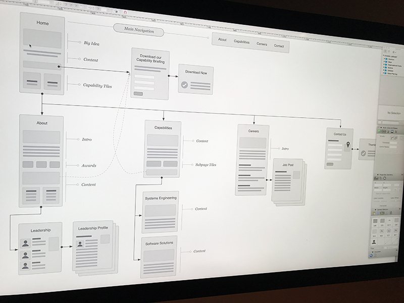Pick a color swatch in the bottom inspector grid
The image size is (404, 303).
374,220
